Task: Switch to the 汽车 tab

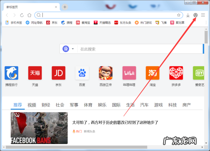Action: coord(144,105)
